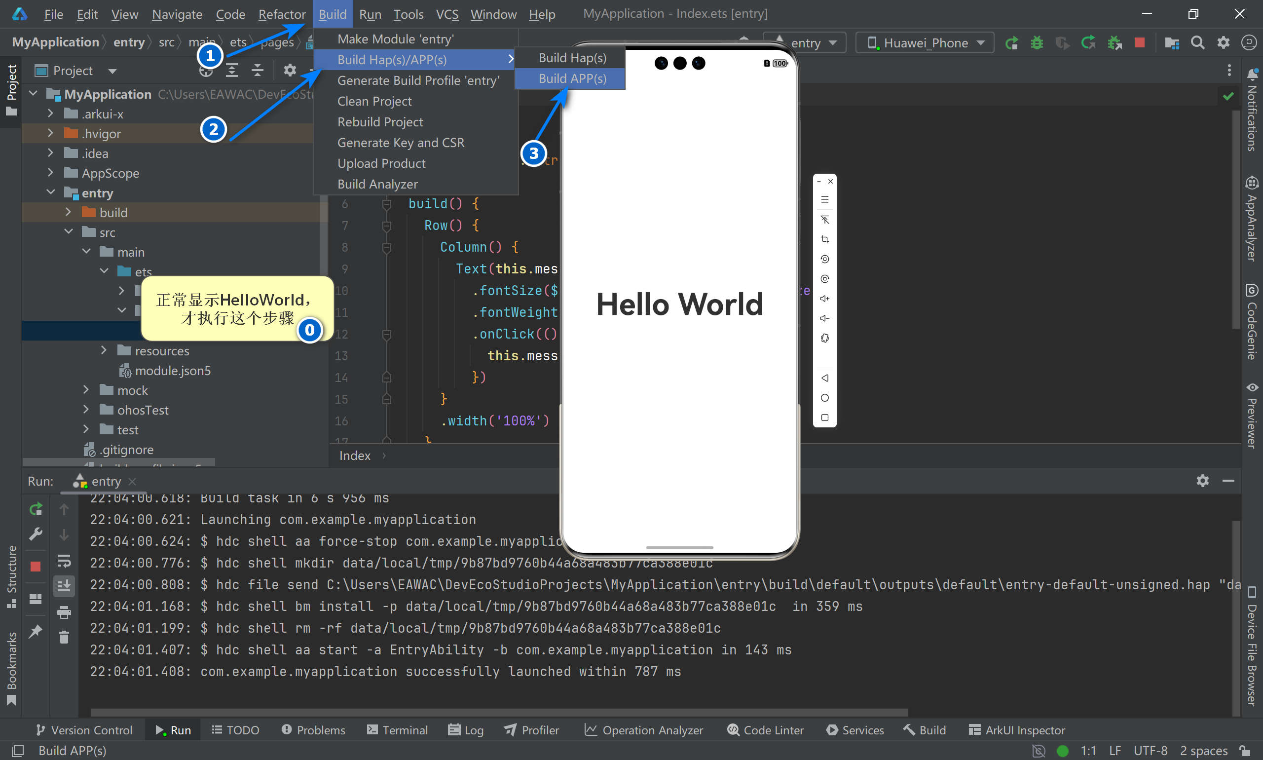Toggle soft-wrap in Run console
Screen dimensions: 1263x760
(64, 561)
